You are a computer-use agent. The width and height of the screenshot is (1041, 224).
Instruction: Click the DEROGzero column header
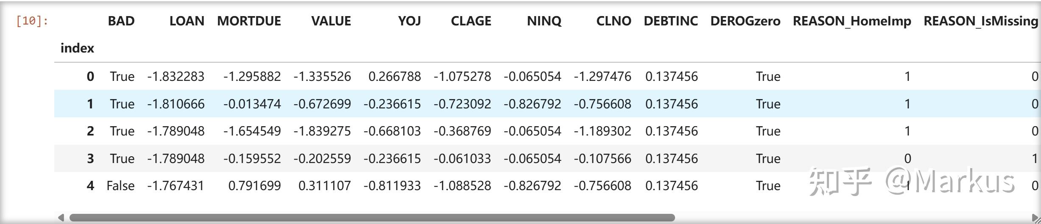tap(745, 21)
